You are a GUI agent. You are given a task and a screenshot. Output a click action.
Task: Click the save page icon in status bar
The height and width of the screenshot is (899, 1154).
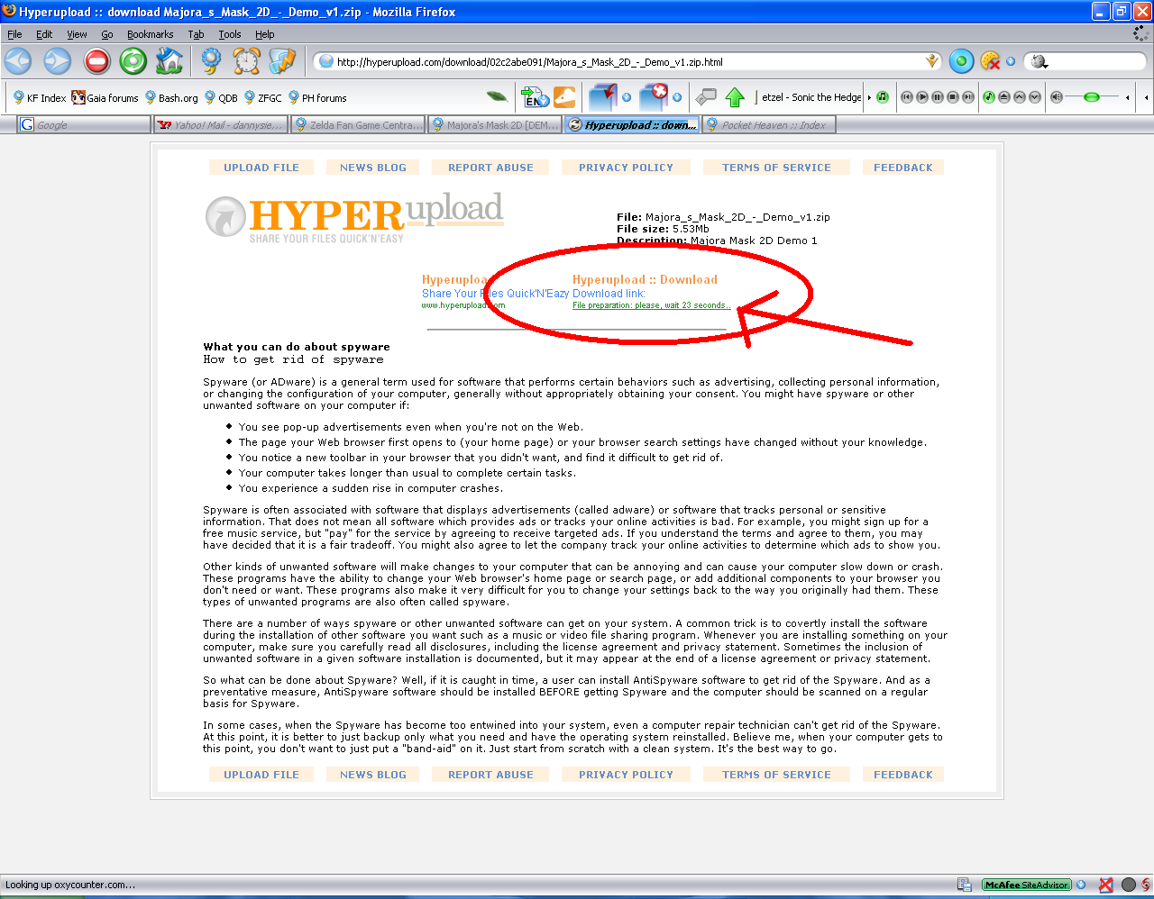click(x=964, y=885)
